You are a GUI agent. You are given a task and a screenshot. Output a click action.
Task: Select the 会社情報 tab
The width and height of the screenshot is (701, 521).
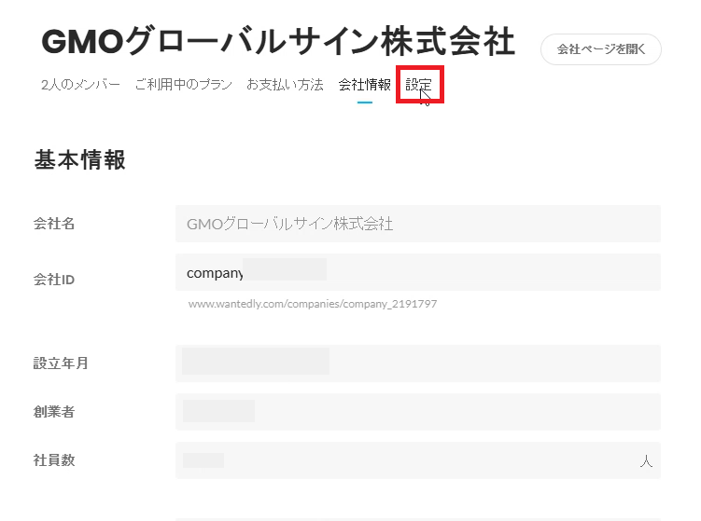[x=365, y=85]
